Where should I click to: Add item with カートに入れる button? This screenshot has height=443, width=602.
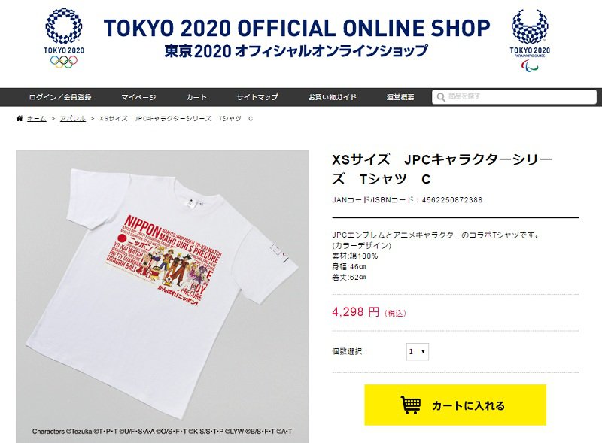tap(455, 405)
